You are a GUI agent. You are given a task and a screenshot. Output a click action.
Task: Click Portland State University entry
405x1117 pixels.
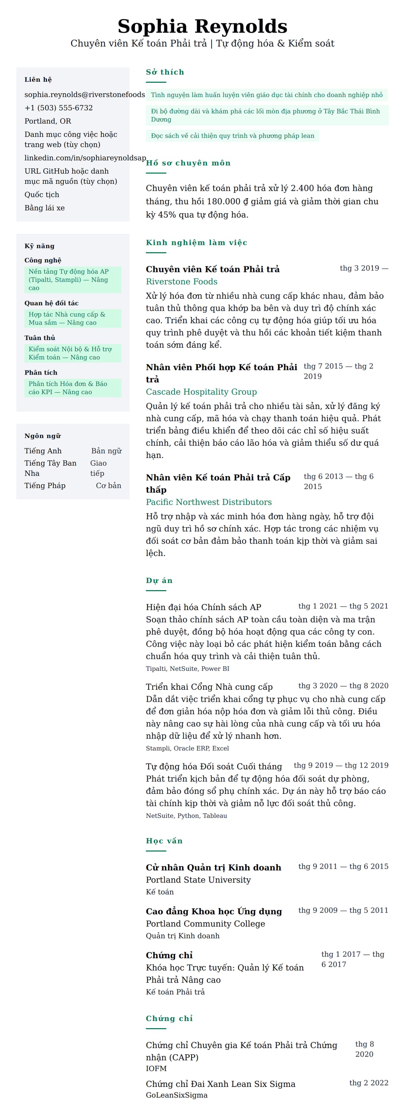198,880
